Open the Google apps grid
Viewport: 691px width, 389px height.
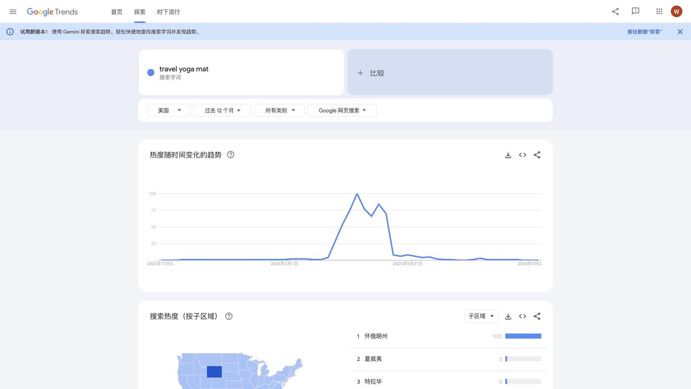(659, 11)
